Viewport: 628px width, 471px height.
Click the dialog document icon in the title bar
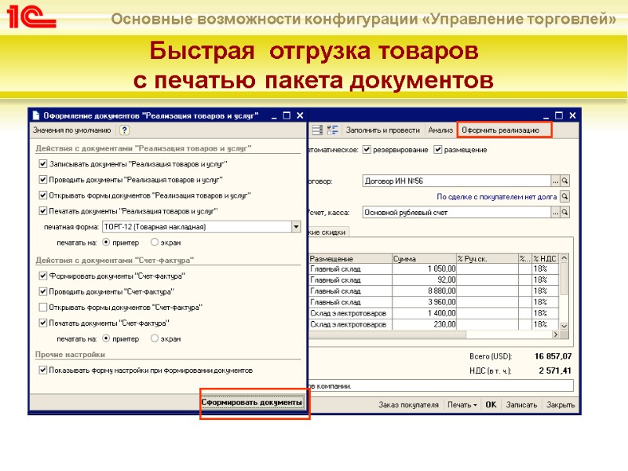tap(35, 115)
